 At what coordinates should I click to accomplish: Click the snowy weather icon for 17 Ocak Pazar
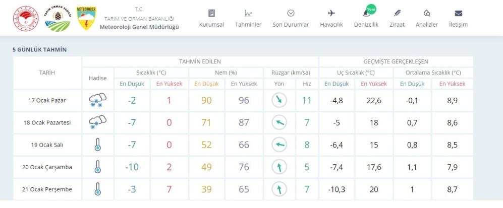tap(97, 100)
